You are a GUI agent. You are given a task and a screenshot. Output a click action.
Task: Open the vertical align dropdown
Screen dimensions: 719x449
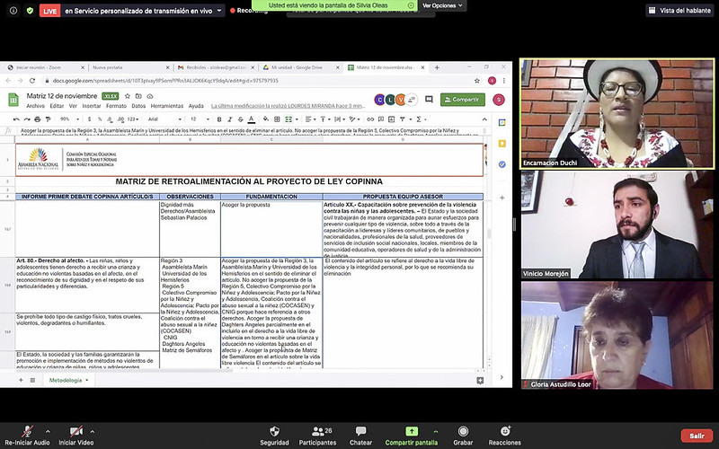click(x=324, y=119)
